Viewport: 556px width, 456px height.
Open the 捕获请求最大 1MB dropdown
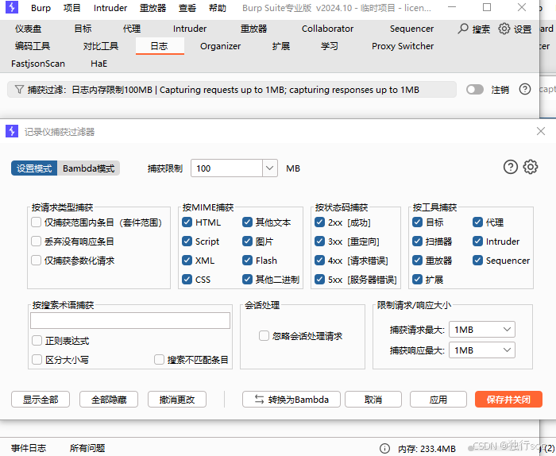click(x=482, y=330)
